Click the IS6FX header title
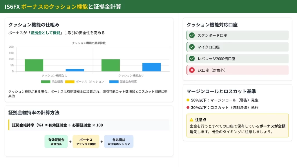 (x=63, y=6)
